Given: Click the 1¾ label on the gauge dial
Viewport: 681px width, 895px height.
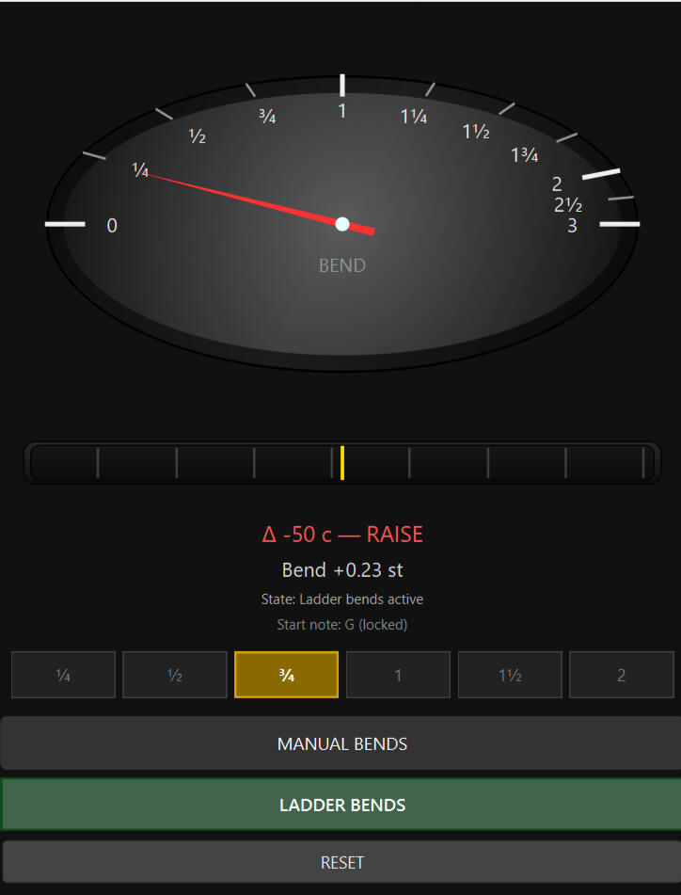Looking at the screenshot, I should [x=525, y=155].
